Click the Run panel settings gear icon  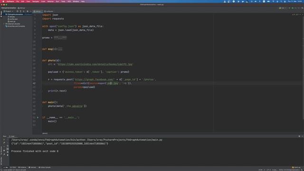299,136
